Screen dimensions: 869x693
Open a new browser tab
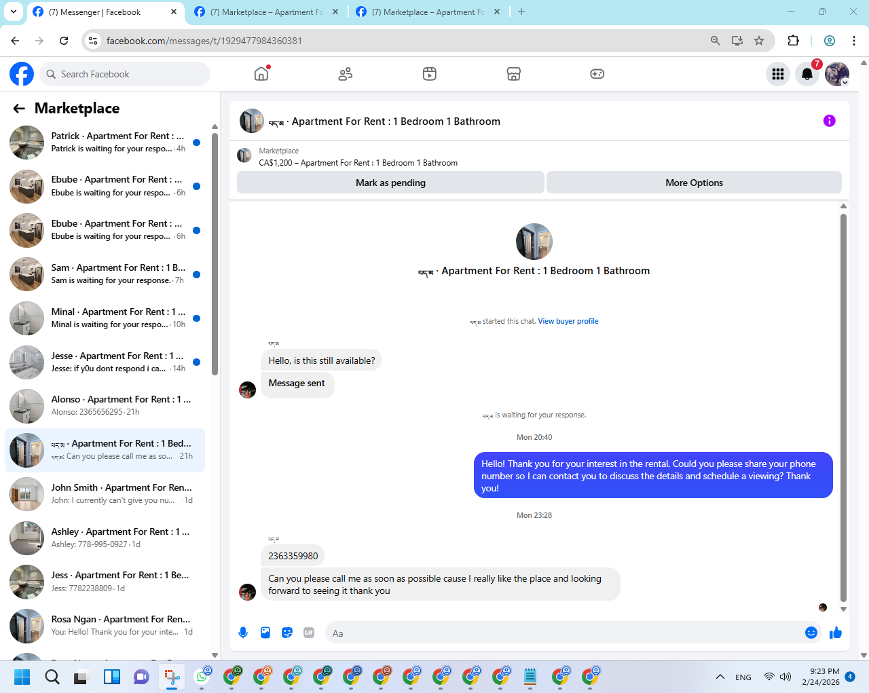(521, 12)
